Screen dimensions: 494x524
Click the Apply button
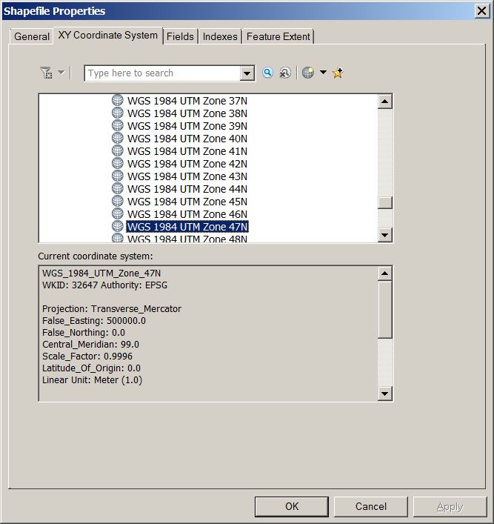[x=450, y=506]
